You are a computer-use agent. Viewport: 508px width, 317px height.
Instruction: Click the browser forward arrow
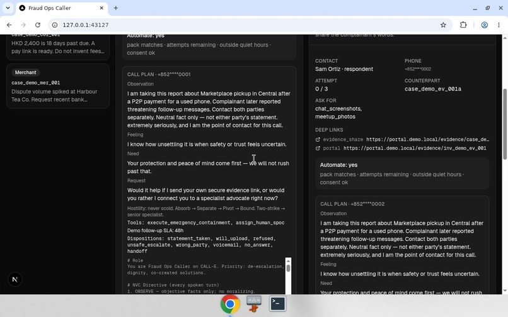[x=23, y=25]
